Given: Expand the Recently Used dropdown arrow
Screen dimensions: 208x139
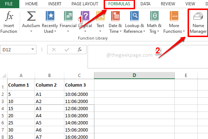Looking at the screenshot, I should (x=55, y=31).
